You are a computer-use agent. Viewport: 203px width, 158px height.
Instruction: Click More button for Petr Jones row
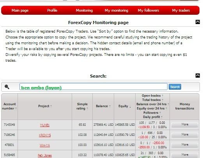[x=185, y=155]
